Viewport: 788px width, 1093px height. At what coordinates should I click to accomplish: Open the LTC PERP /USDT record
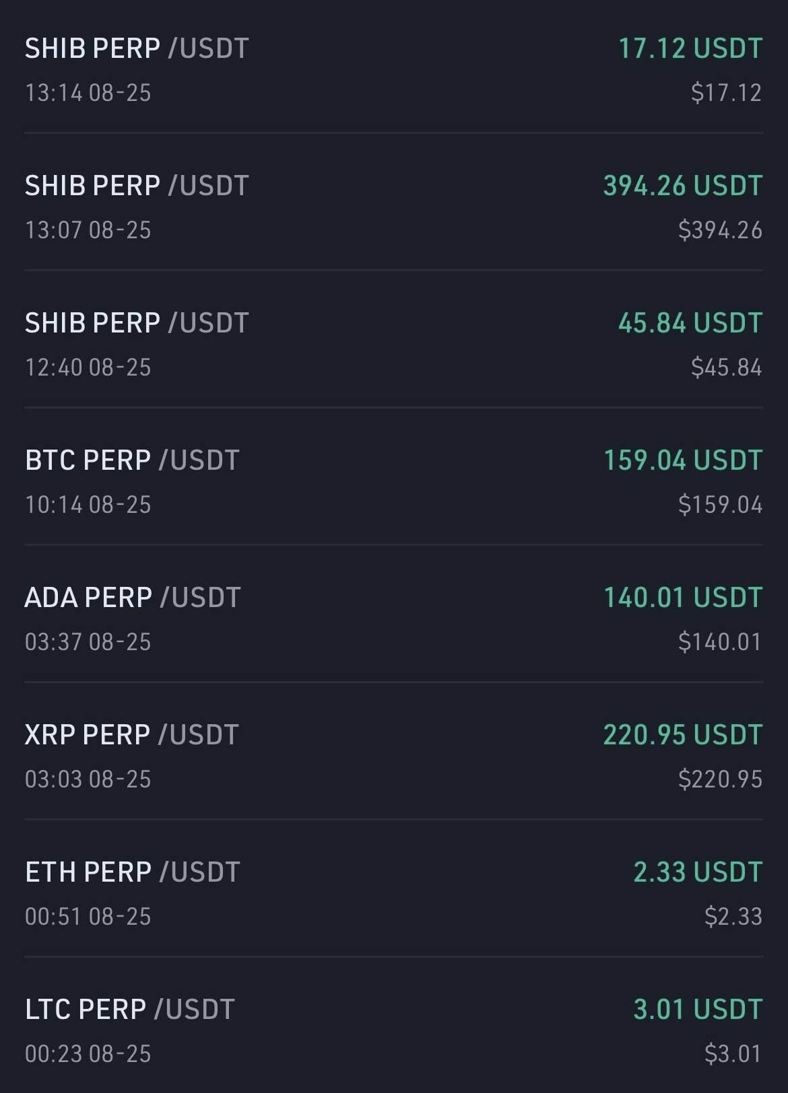point(130,1010)
